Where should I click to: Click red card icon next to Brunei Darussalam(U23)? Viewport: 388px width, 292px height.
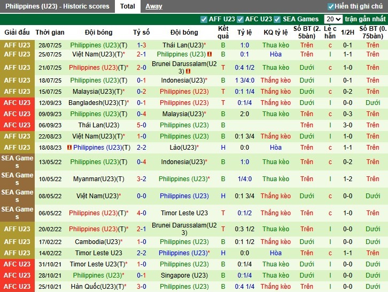point(188,71)
